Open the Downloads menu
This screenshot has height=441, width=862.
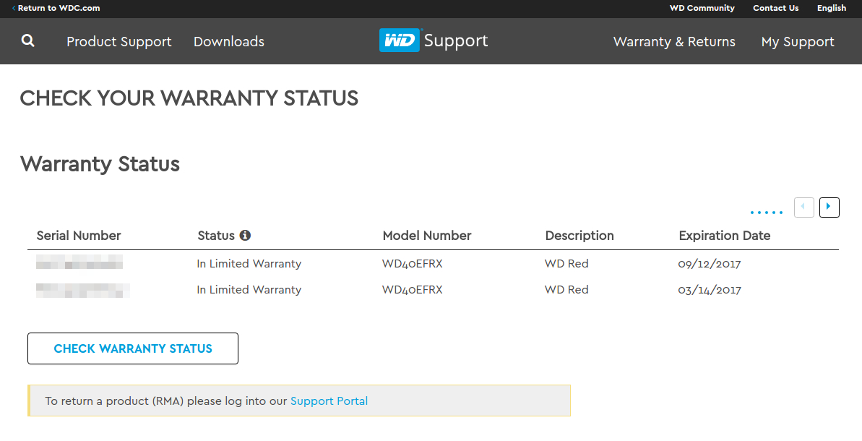coord(229,42)
